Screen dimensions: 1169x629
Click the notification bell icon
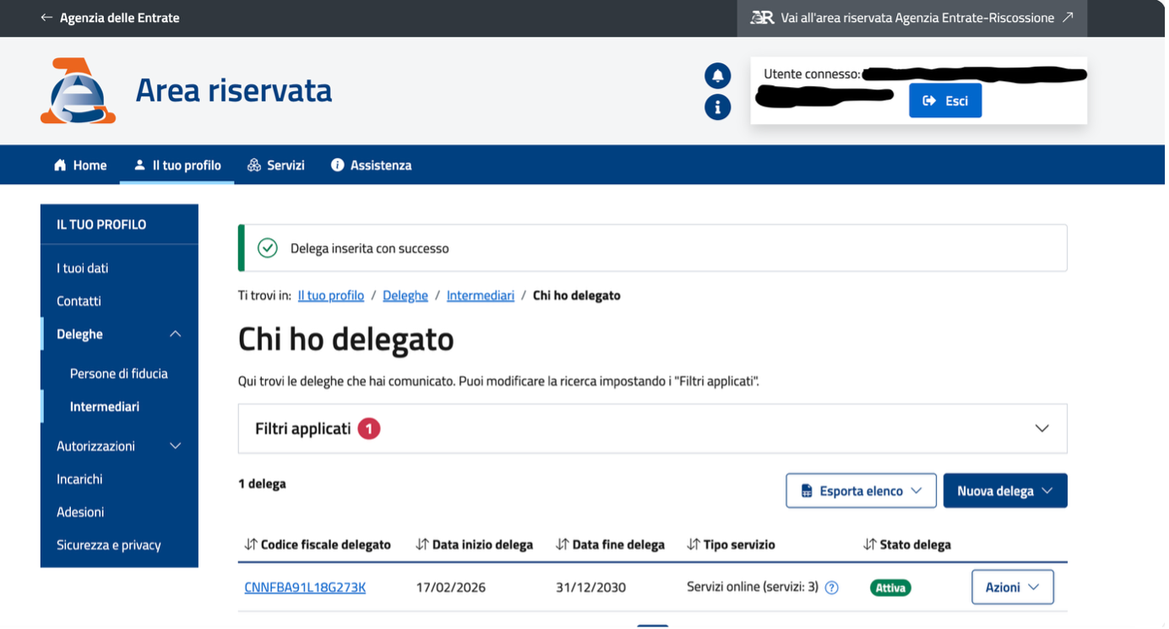pos(717,75)
